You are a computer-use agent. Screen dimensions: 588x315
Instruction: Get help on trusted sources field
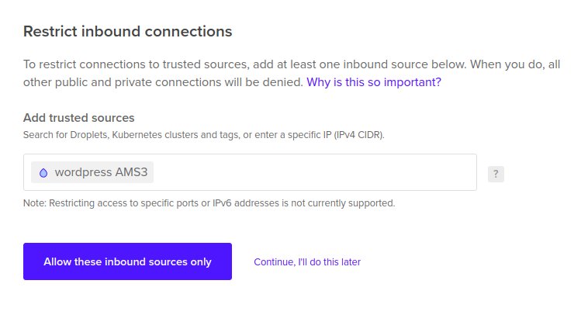496,174
